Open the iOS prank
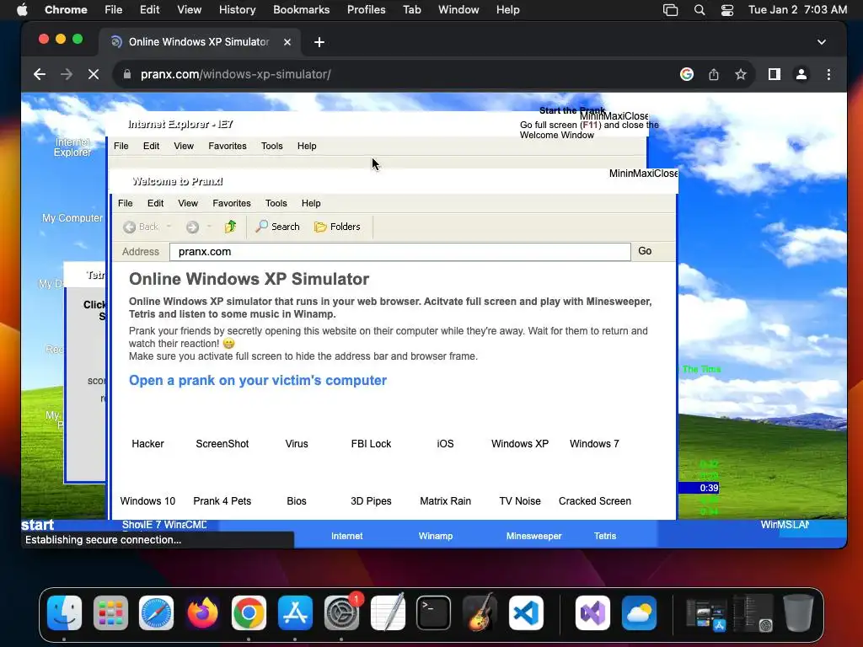The image size is (863, 647). click(x=445, y=444)
